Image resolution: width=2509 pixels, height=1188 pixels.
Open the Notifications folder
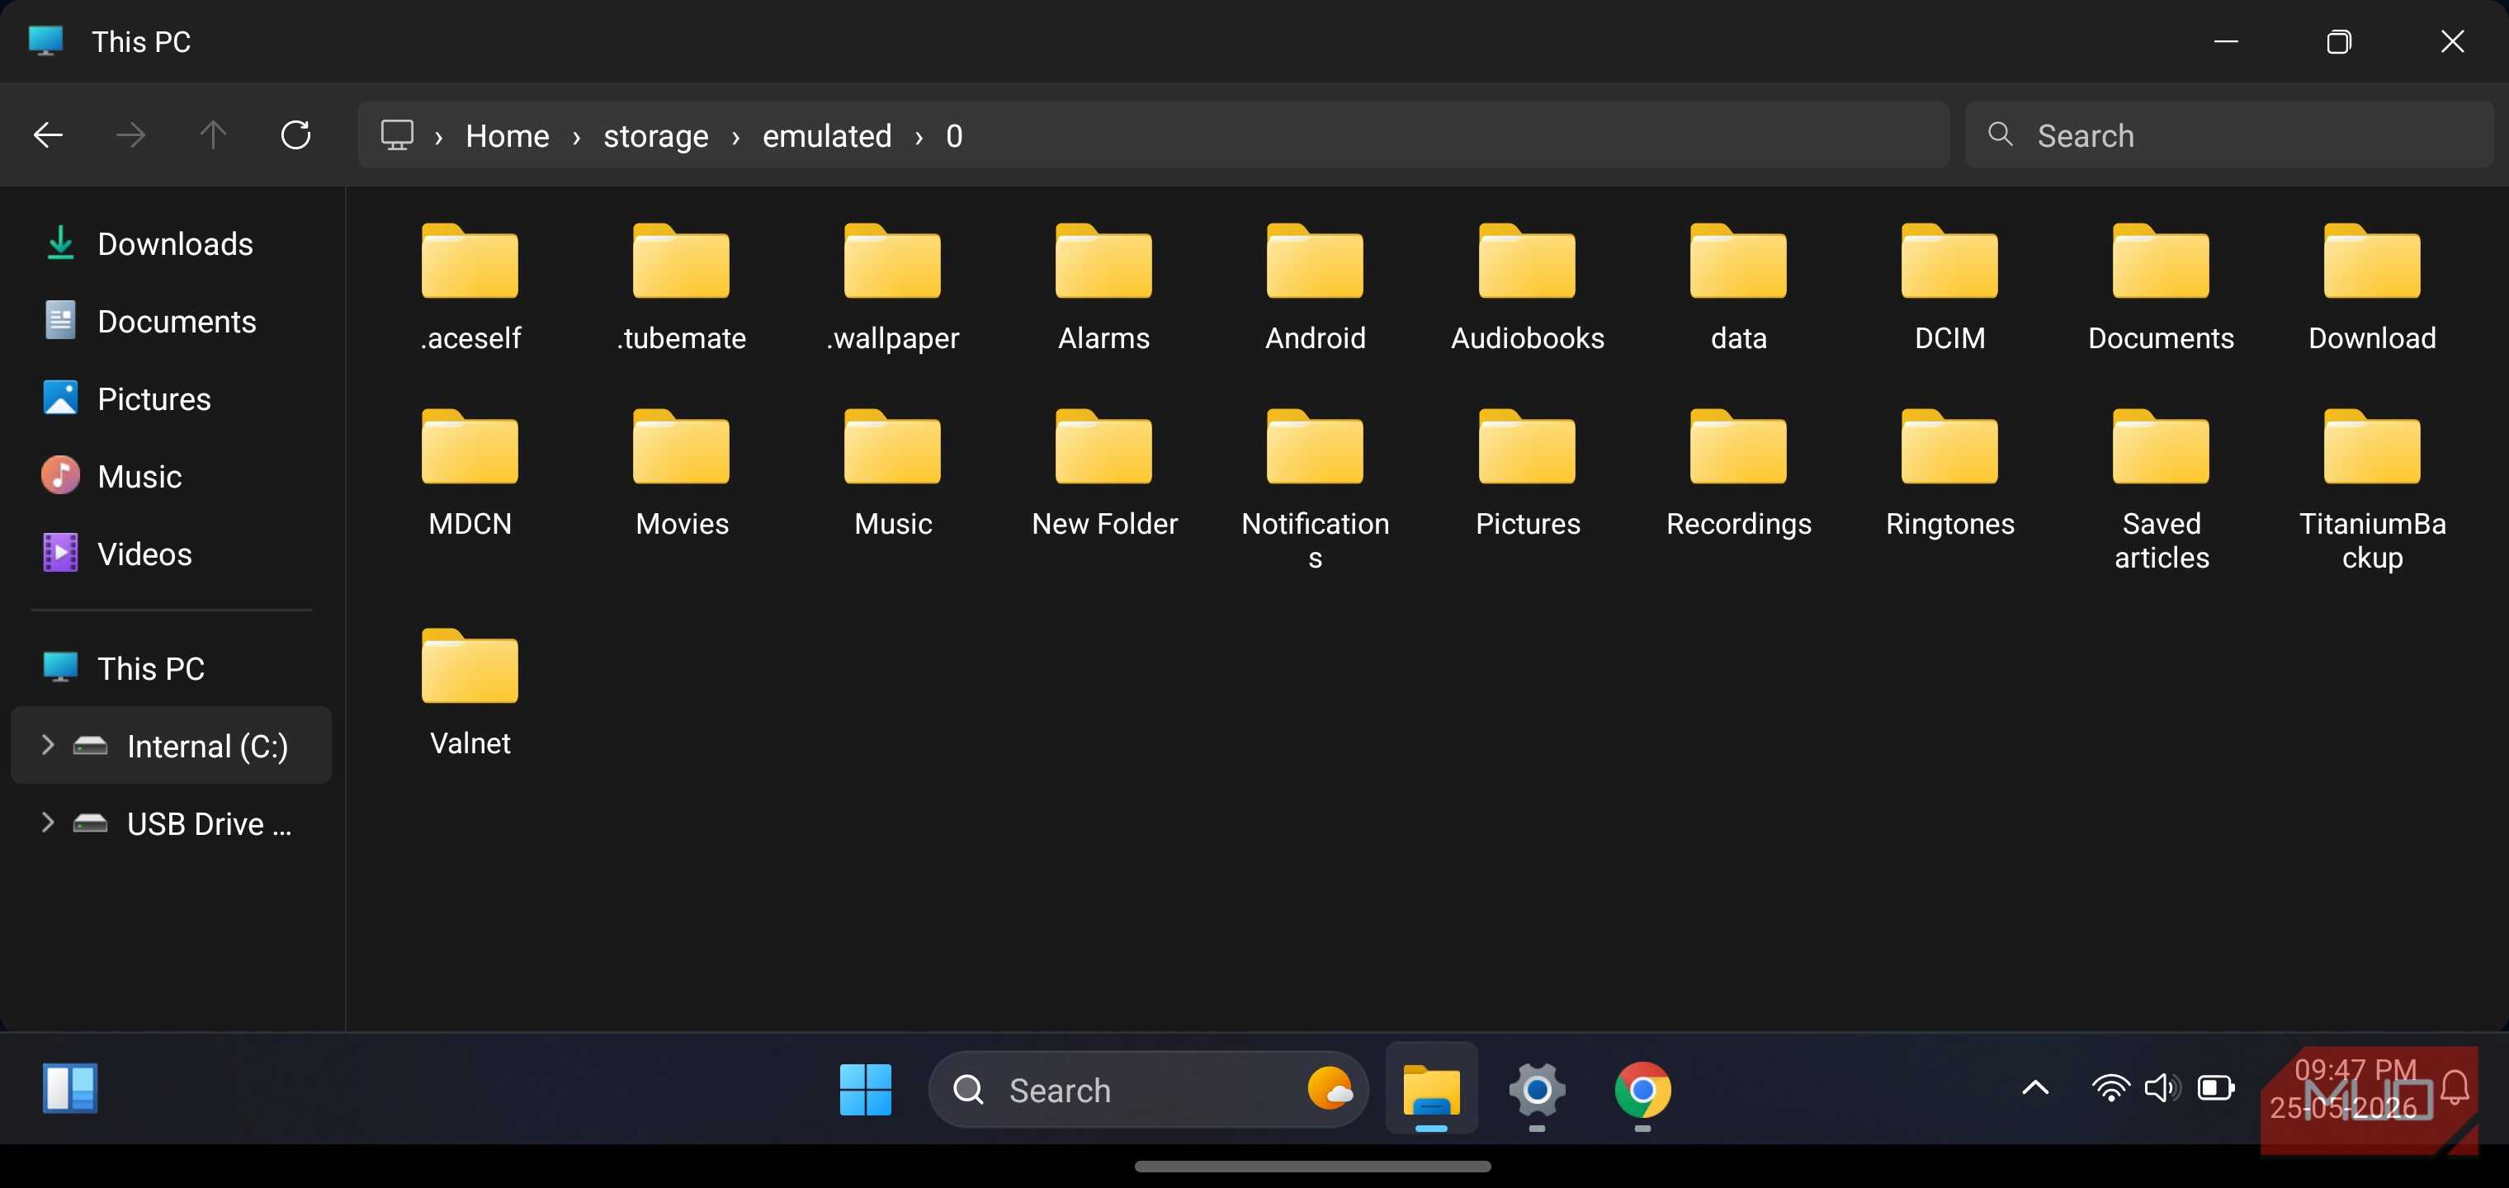(1315, 489)
